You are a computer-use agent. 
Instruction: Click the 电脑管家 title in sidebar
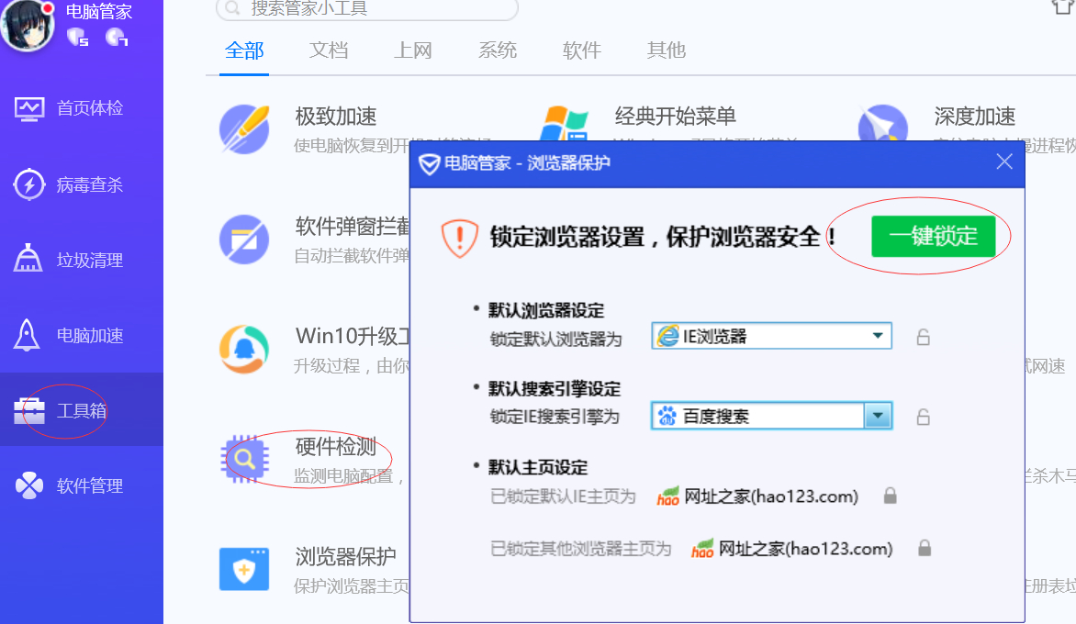99,12
